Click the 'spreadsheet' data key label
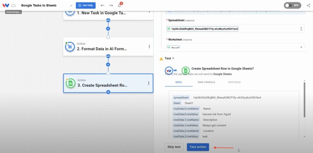This screenshot has height=153, width=313. click(x=181, y=98)
